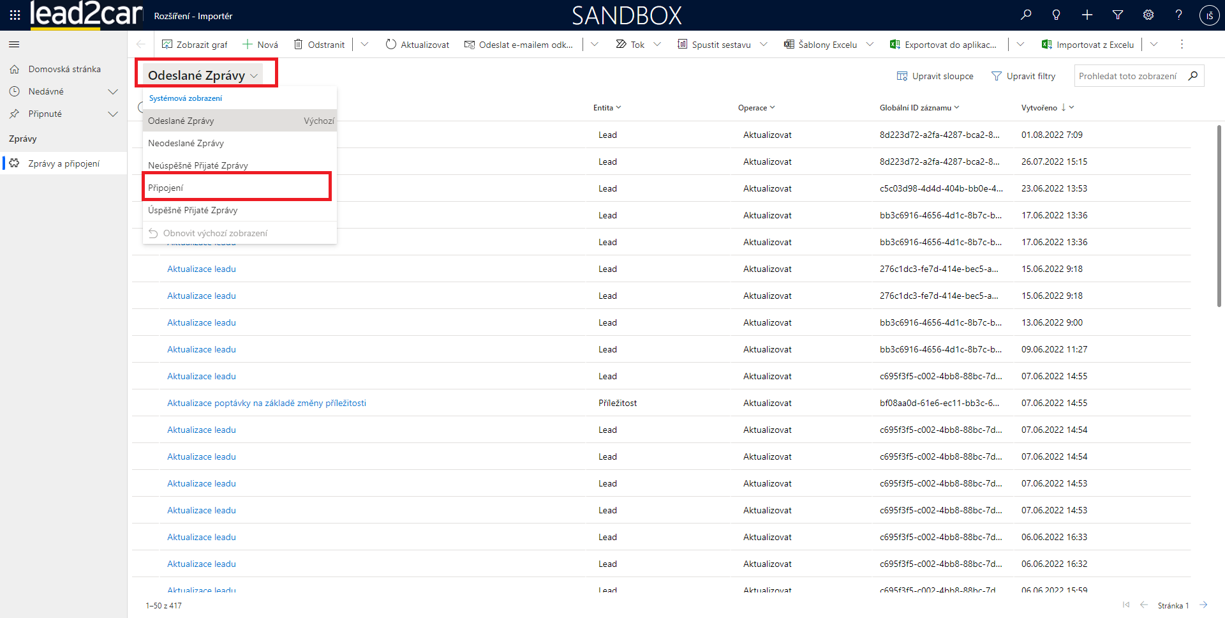The width and height of the screenshot is (1225, 618).
Task: Click the help question mark icon
Action: pyautogui.click(x=1178, y=15)
